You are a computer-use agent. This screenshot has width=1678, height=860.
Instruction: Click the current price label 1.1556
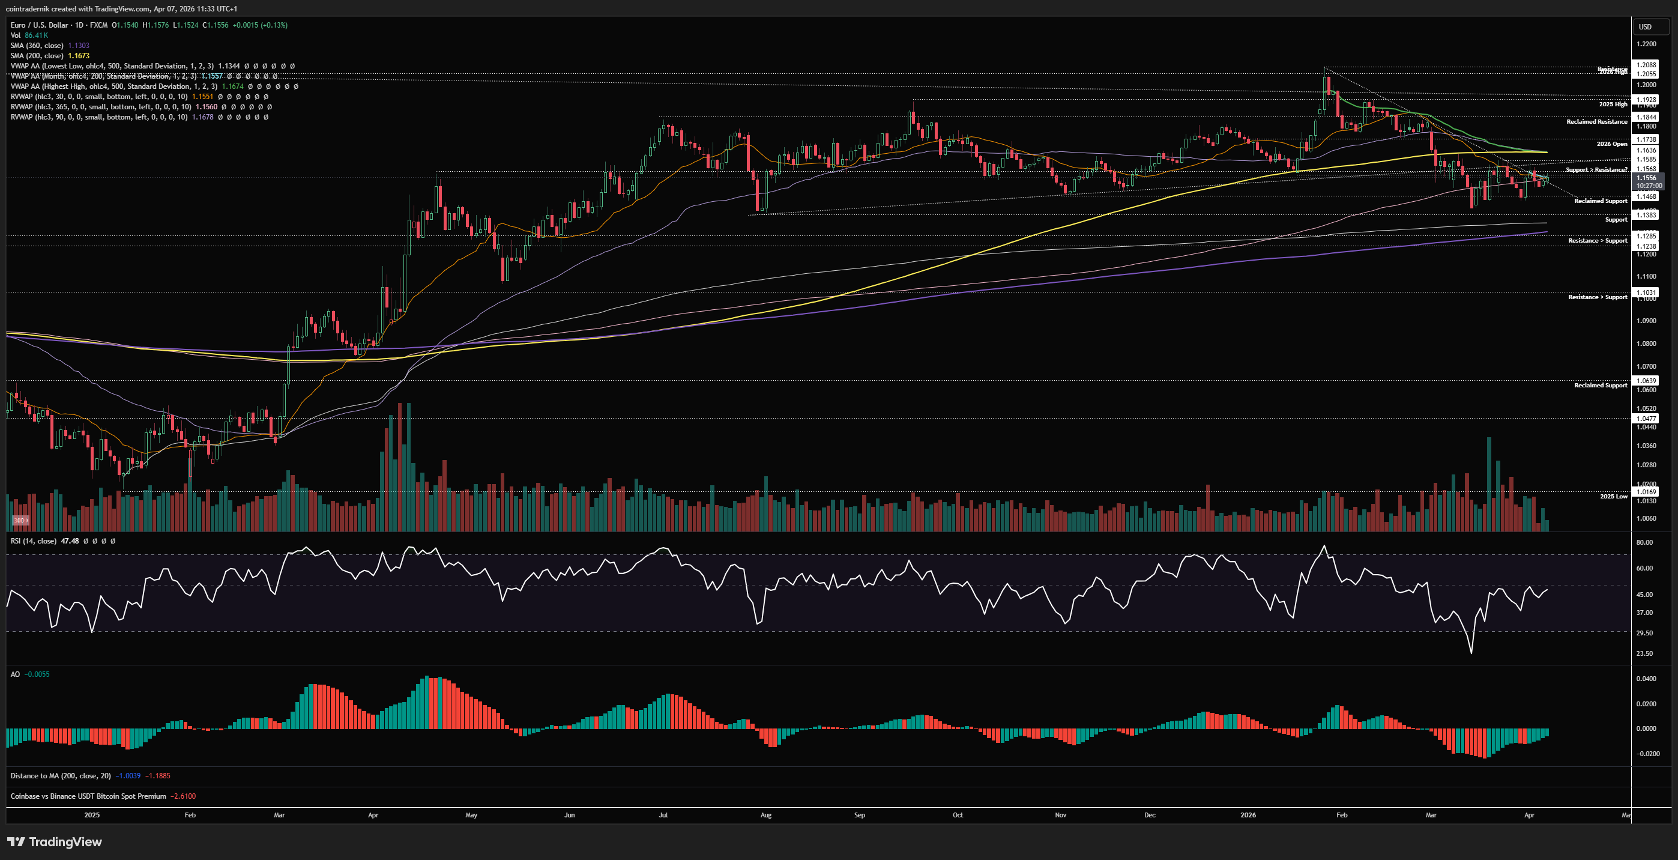pyautogui.click(x=1646, y=178)
